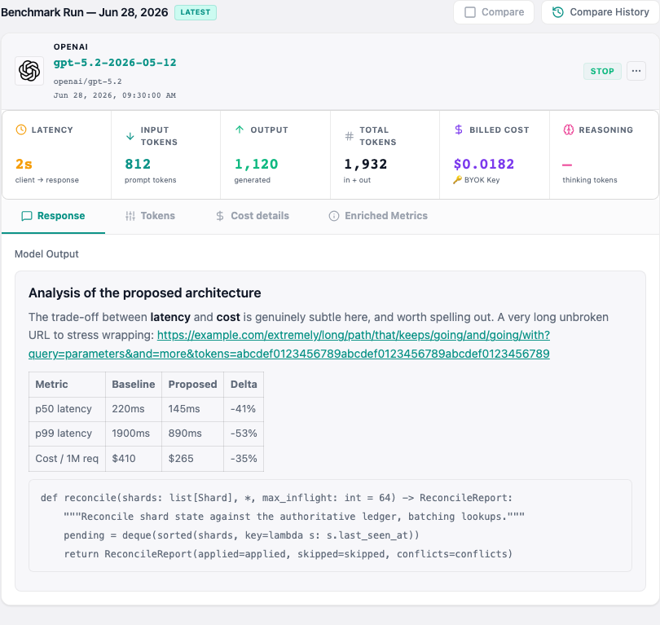
Task: Switch to the Tokens tab
Action: 150,216
